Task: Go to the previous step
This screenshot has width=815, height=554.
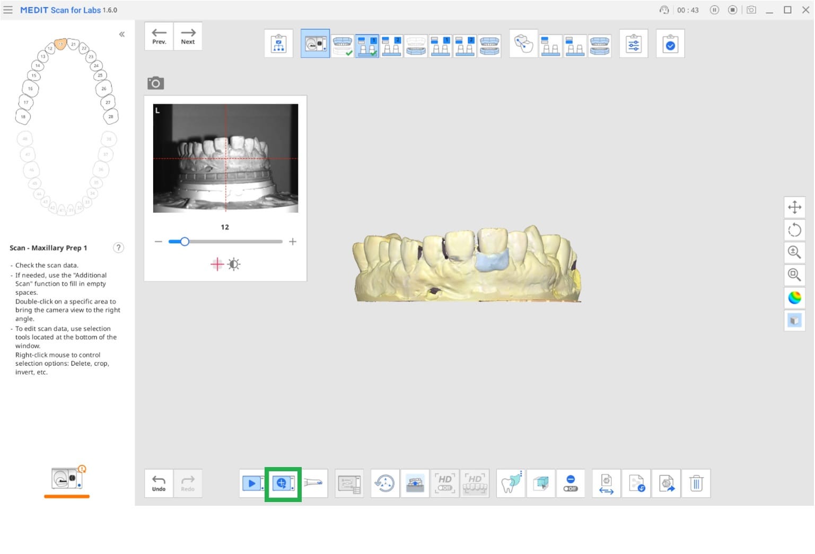Action: pyautogui.click(x=159, y=36)
